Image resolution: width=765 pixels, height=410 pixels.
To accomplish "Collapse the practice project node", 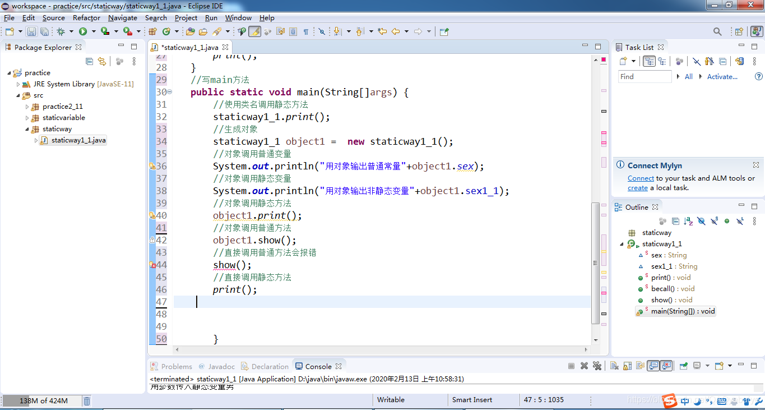I will click(x=10, y=73).
